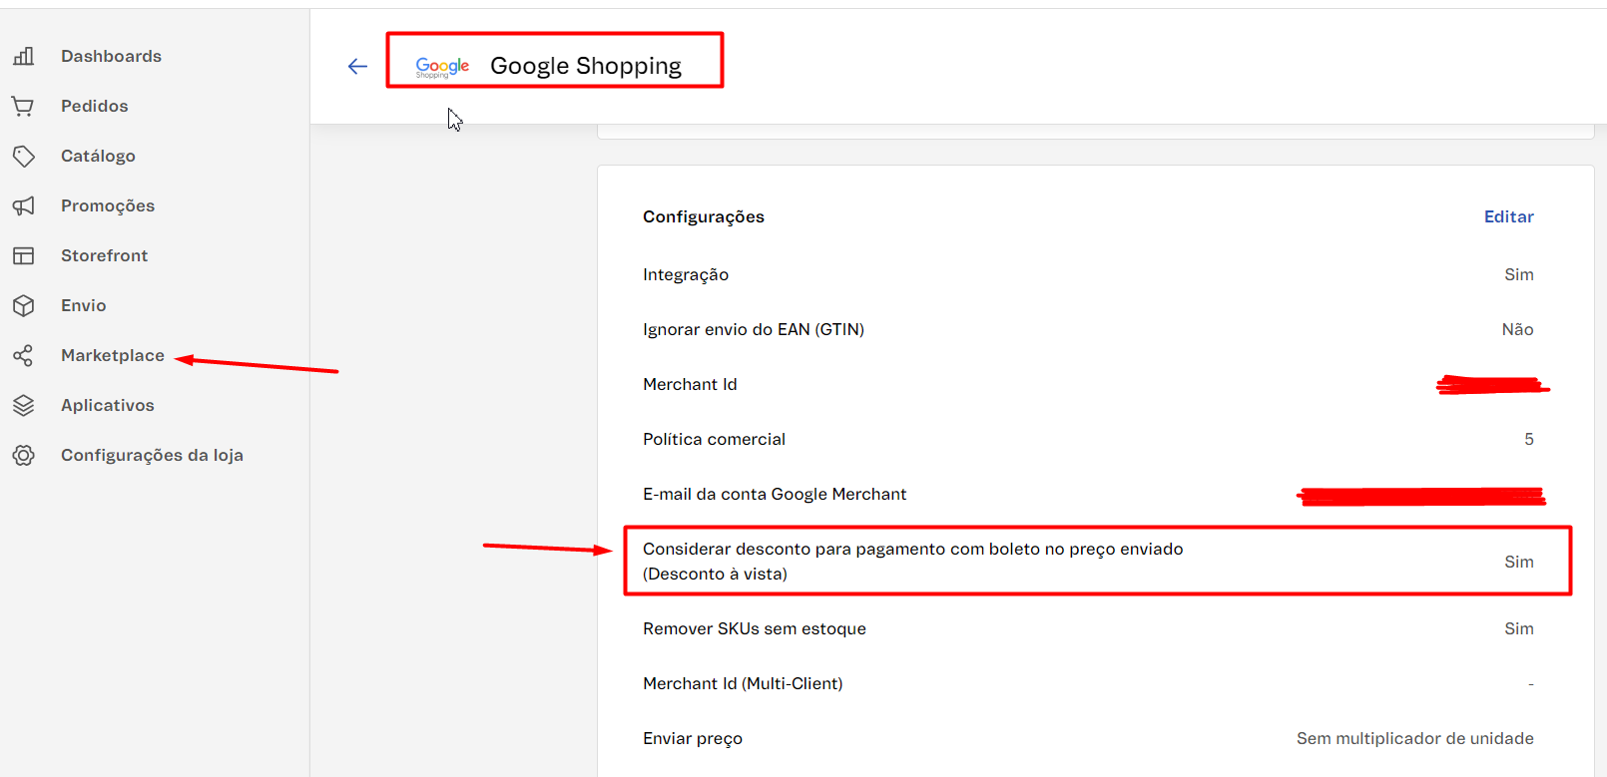The height and width of the screenshot is (777, 1607).
Task: Click the Ignorar envio do EAN (GTIN) label
Action: click(754, 329)
